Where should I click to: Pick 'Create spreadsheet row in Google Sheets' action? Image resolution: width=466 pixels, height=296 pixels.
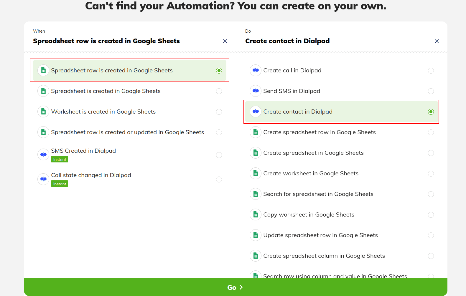(x=319, y=132)
